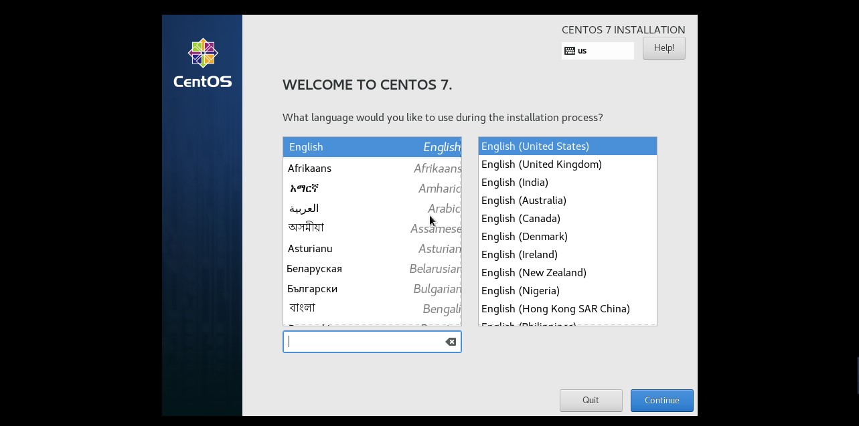Image resolution: width=859 pixels, height=426 pixels.
Task: Select the Belarusian language row
Action: (372, 268)
